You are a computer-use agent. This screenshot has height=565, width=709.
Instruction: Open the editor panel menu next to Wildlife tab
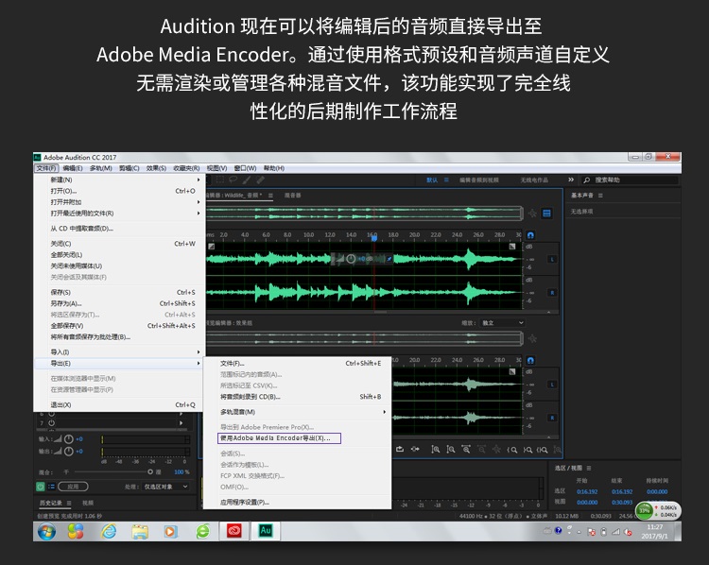tap(270, 196)
